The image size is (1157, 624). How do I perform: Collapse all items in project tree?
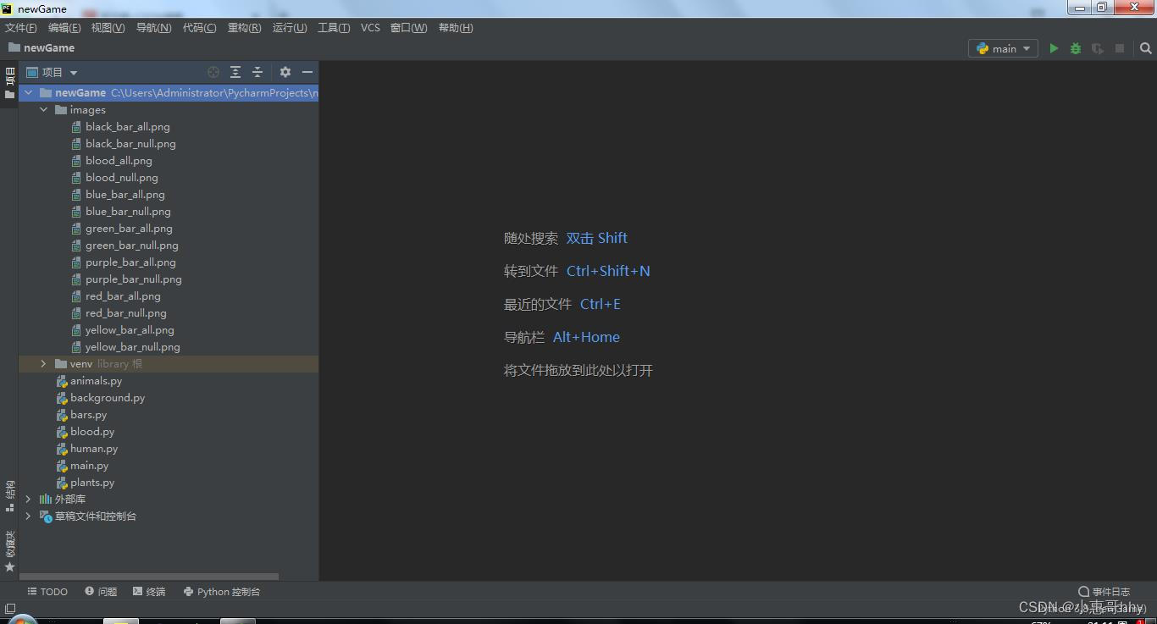pos(257,72)
